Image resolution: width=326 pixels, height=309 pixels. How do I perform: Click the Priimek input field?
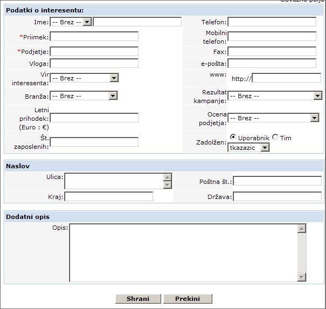[94, 37]
